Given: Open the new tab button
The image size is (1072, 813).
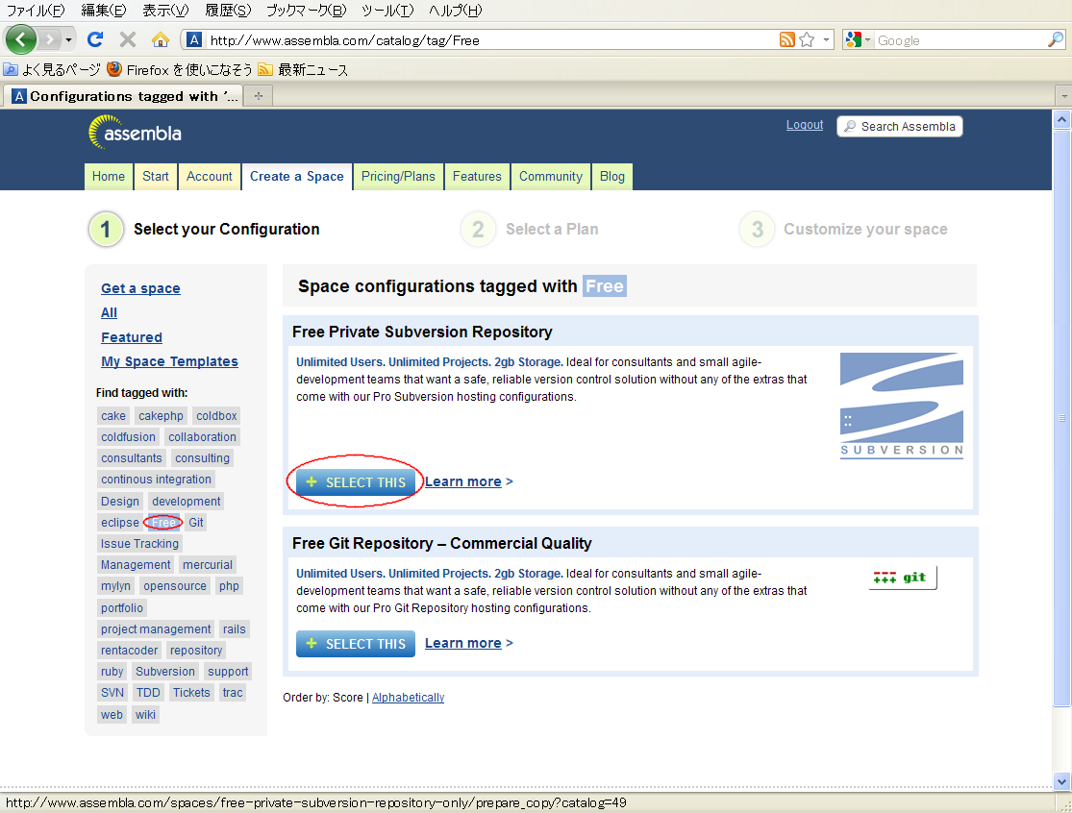Looking at the screenshot, I should (x=258, y=96).
